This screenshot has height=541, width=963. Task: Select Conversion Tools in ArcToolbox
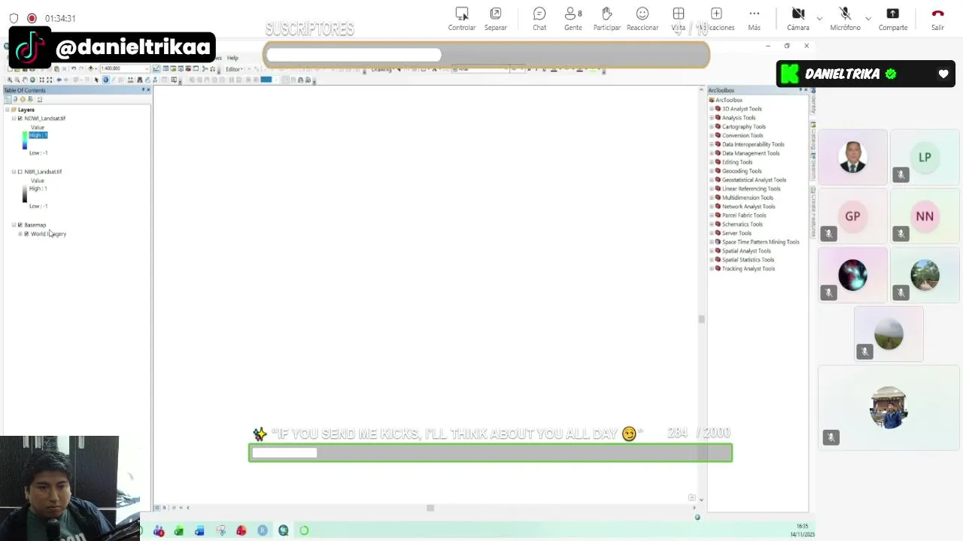(x=743, y=135)
